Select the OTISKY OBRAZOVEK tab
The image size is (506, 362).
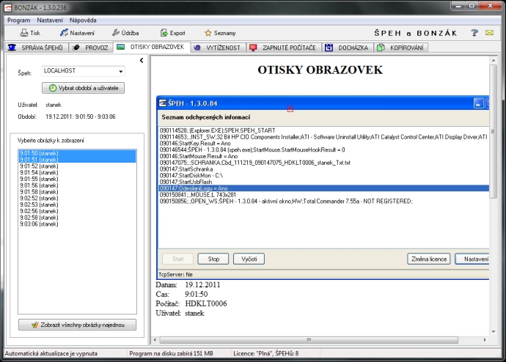coord(151,47)
